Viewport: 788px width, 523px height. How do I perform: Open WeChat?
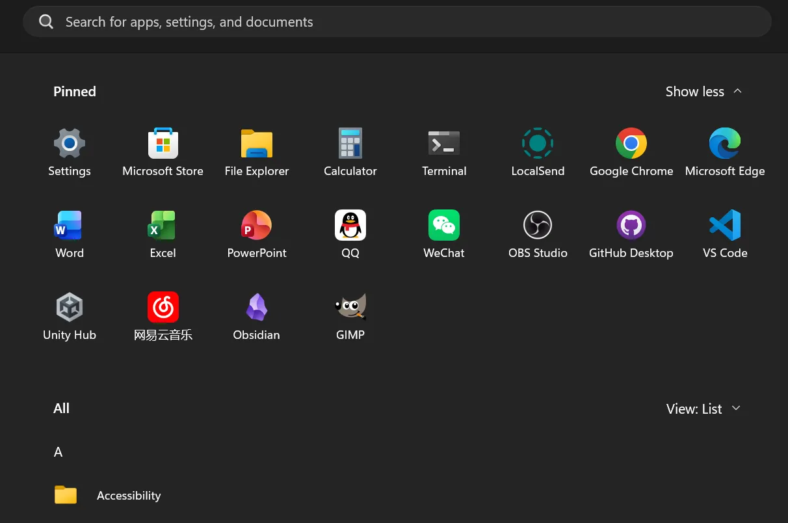pyautogui.click(x=444, y=234)
